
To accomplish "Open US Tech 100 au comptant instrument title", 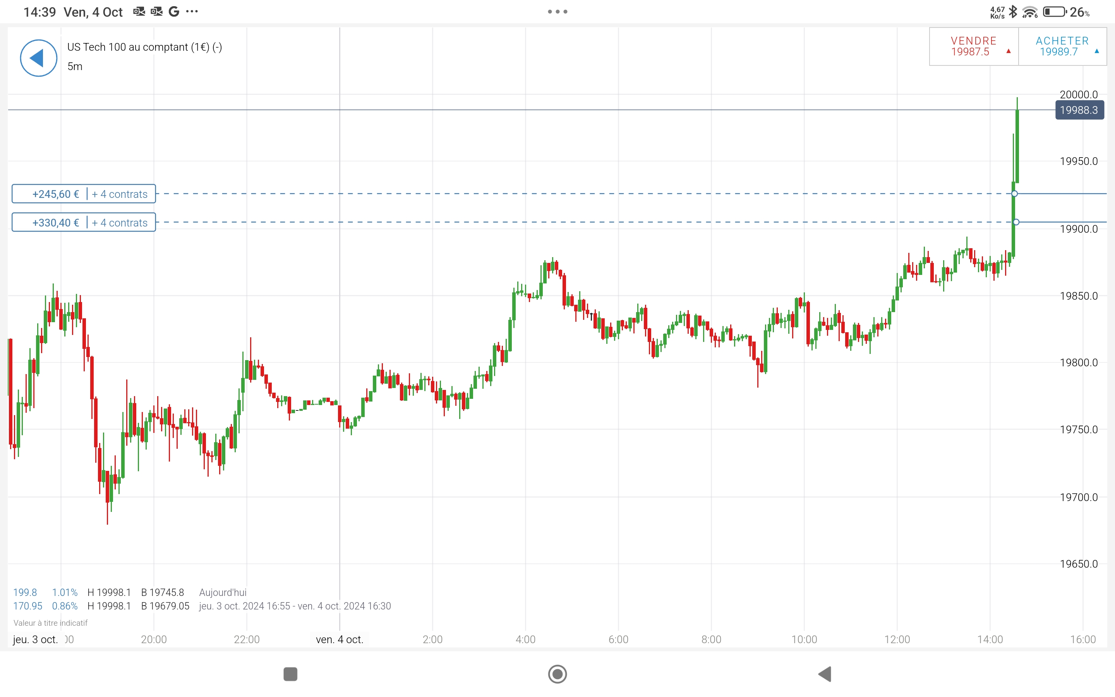I will point(145,47).
